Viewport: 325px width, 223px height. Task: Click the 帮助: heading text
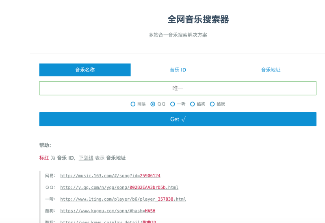(x=45, y=145)
